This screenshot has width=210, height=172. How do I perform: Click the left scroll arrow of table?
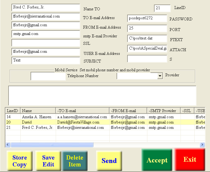pos(8,145)
